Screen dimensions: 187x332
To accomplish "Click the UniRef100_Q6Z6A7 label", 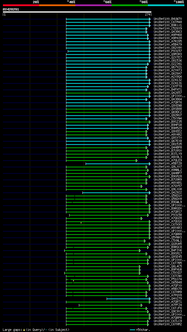I will [x=168, y=73].
